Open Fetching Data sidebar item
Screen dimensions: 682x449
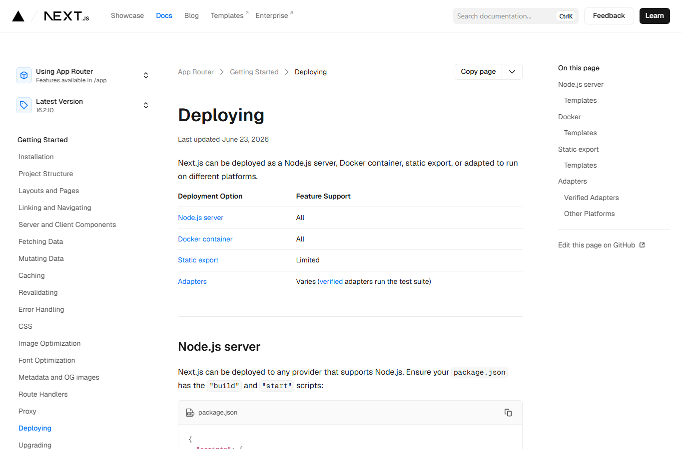(41, 241)
